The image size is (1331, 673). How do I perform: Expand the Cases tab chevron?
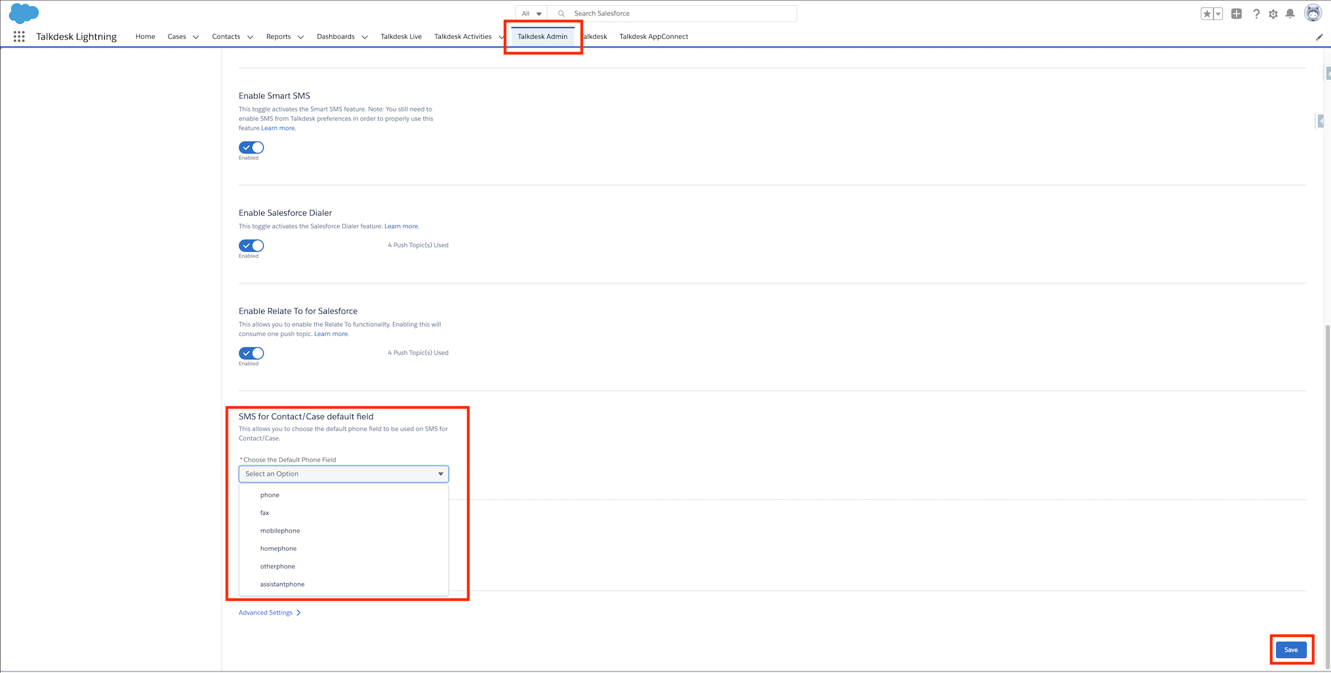[195, 37]
